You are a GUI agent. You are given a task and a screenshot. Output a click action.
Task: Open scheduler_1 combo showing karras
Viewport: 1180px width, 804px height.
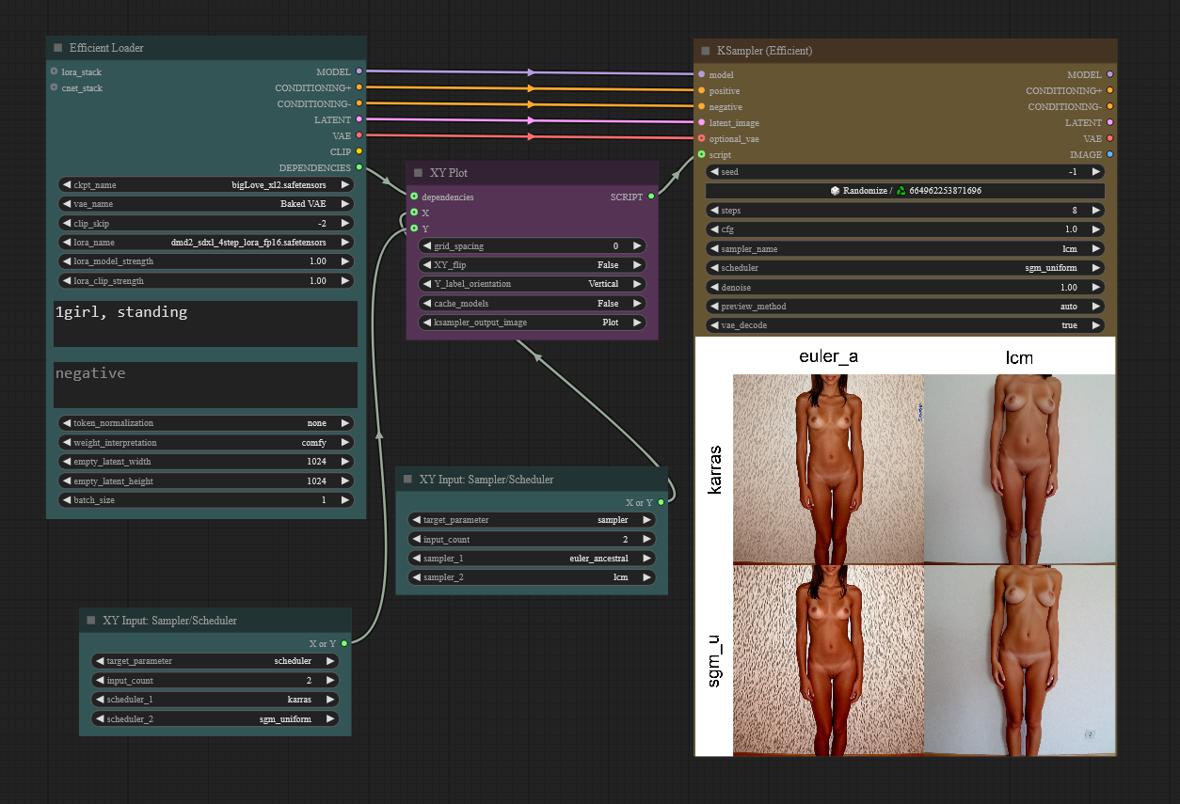coord(215,700)
